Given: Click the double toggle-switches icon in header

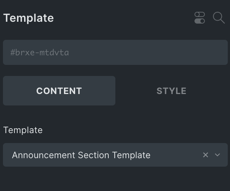Looking at the screenshot, I should (199, 18).
